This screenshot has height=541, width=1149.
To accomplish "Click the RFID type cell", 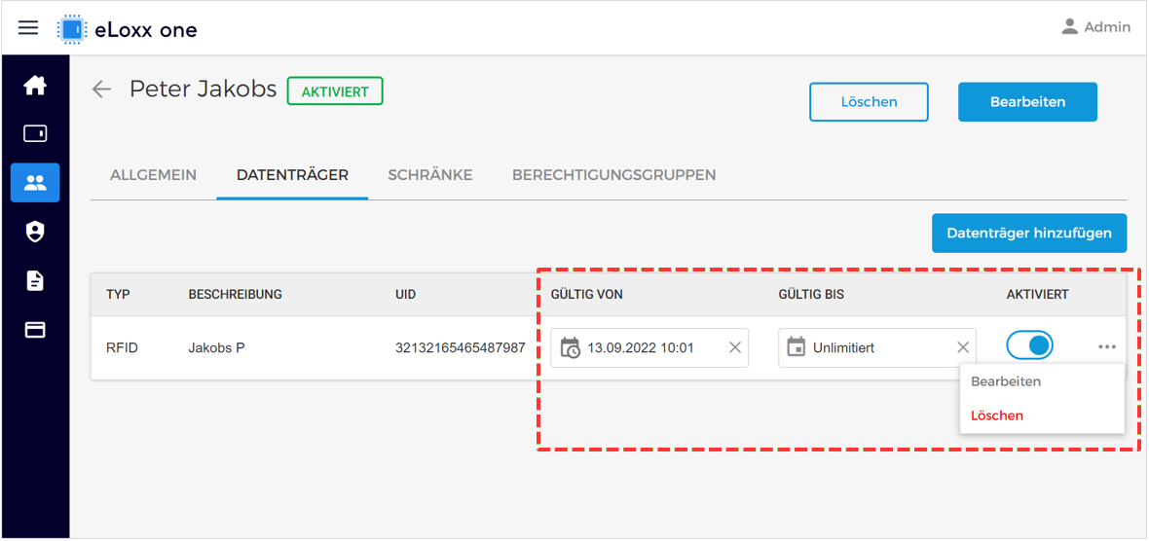I will [x=123, y=347].
